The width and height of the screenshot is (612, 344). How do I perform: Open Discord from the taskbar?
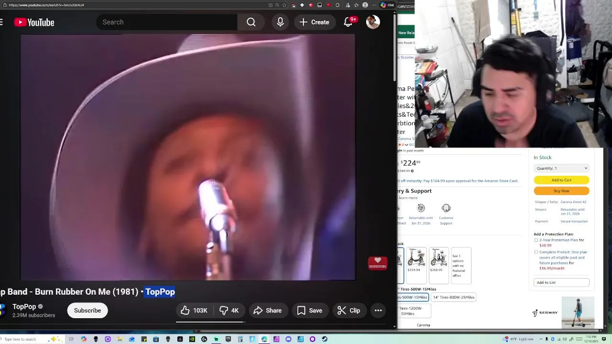pos(288,339)
